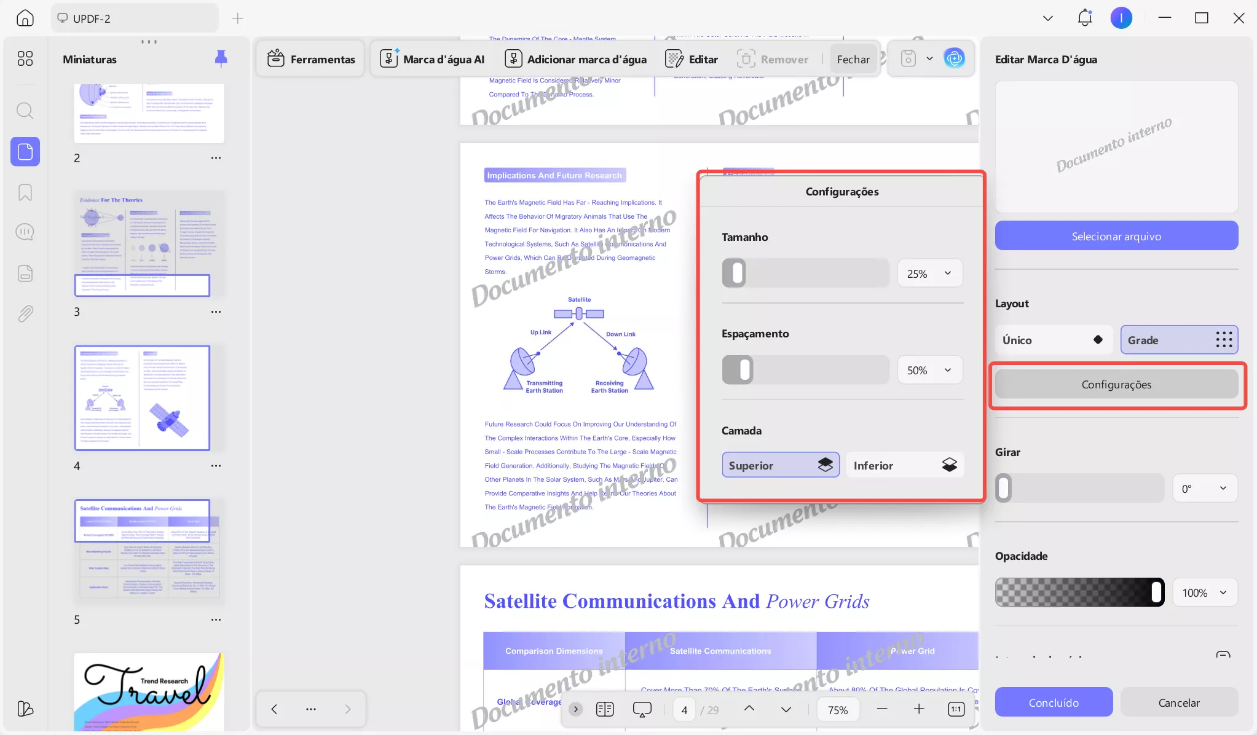
Task: Open the Attachments panel
Action: pos(25,313)
